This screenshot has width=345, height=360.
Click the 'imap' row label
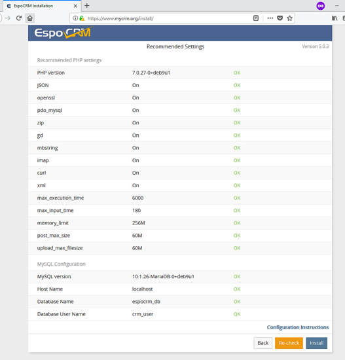tap(43, 160)
